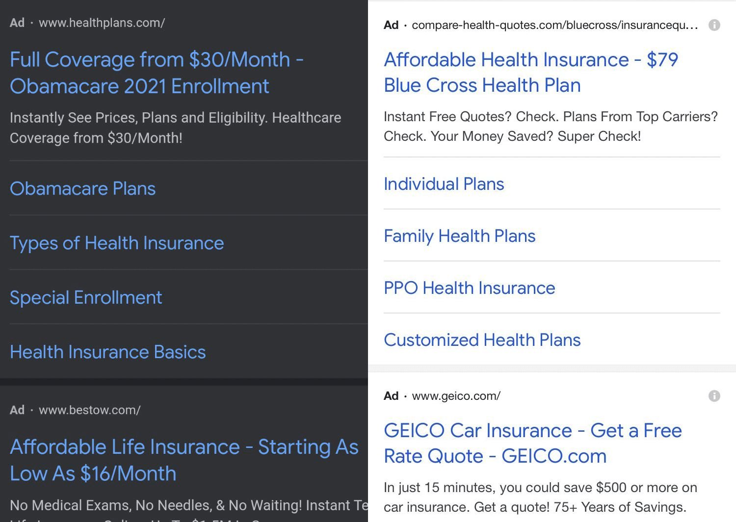Image resolution: width=736 pixels, height=522 pixels.
Task: Open the Health Insurance Basics link
Action: coord(108,352)
